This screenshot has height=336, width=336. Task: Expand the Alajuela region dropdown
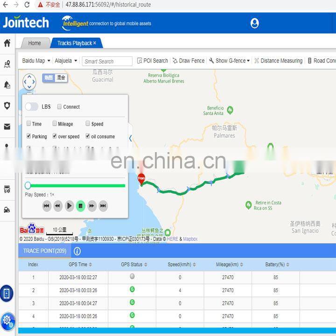[x=66, y=61]
